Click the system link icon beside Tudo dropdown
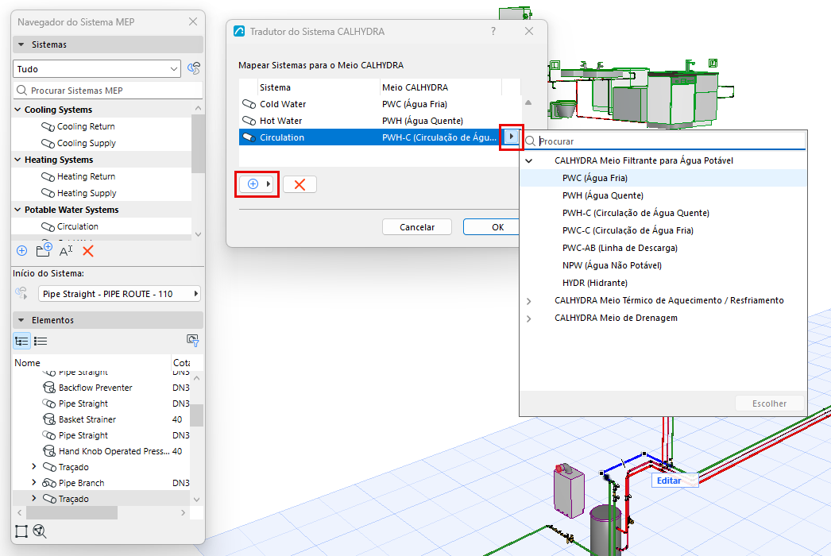This screenshot has height=556, width=831. (194, 69)
